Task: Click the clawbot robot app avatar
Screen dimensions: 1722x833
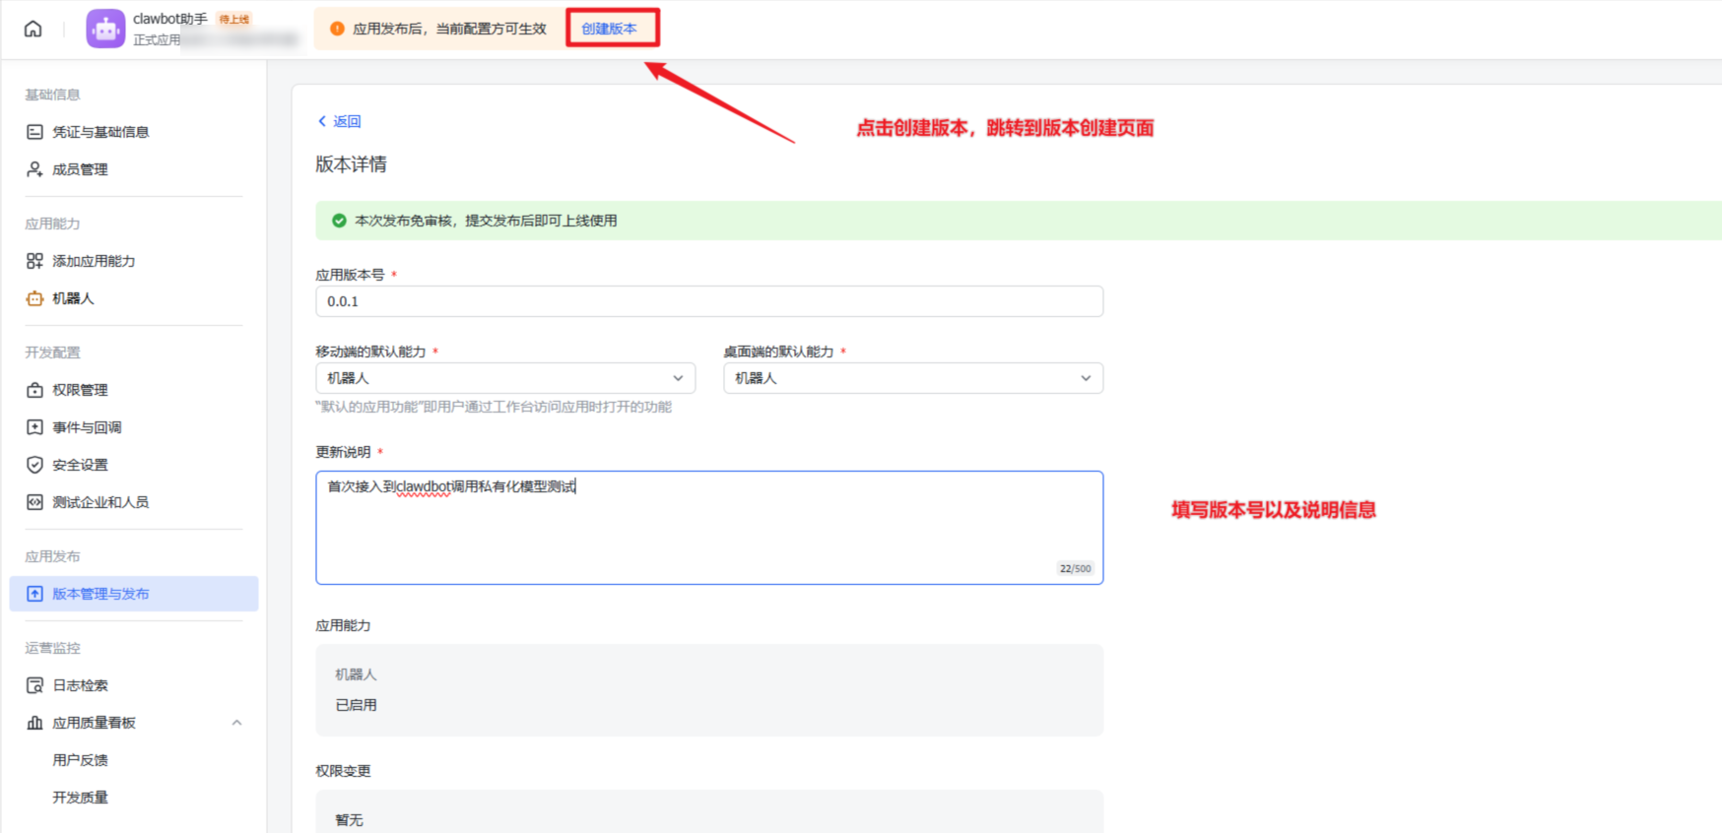Action: (105, 29)
